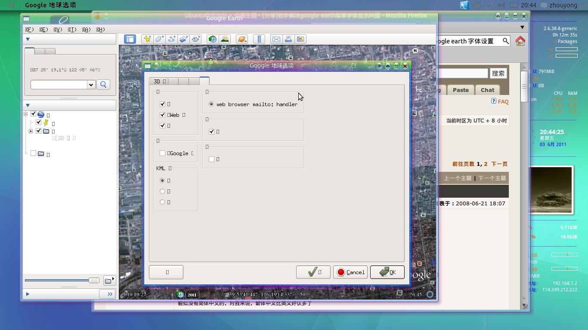Select the second KML radio option
This screenshot has width=588, height=330.
click(x=162, y=191)
